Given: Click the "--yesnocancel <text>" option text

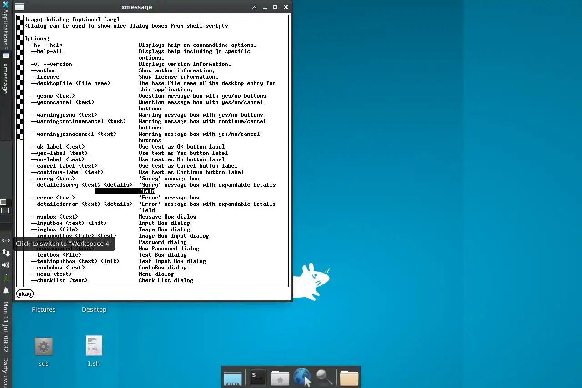Looking at the screenshot, I should tap(62, 102).
